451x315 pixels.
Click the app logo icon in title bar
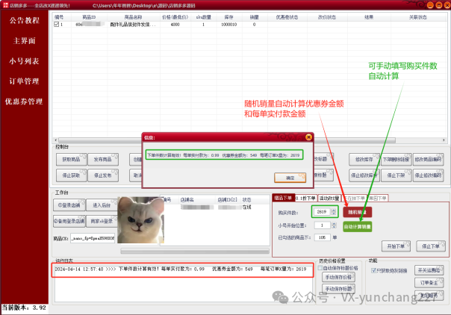point(5,5)
